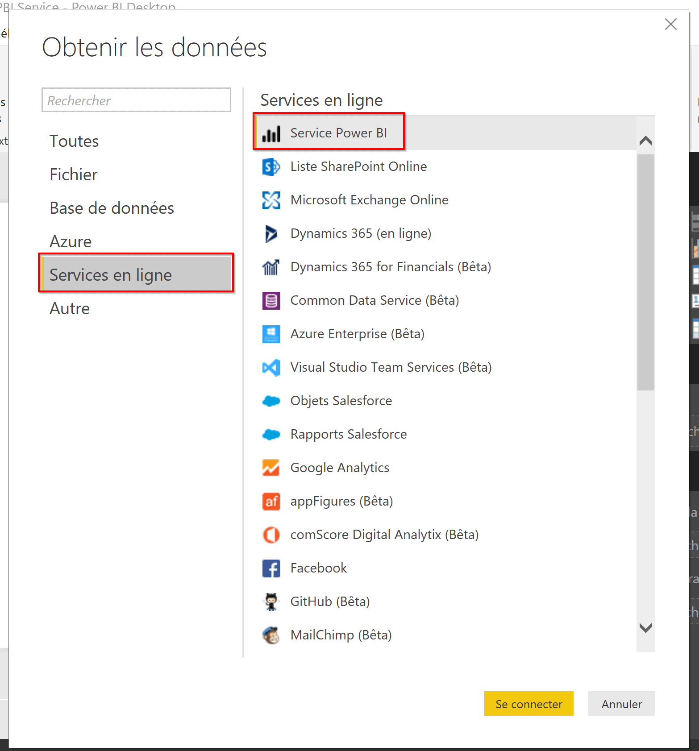
Task: Click the Microsoft Exchange Online icon
Action: click(x=271, y=200)
